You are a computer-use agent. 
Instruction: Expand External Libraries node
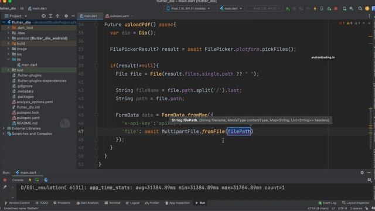tap(4, 128)
